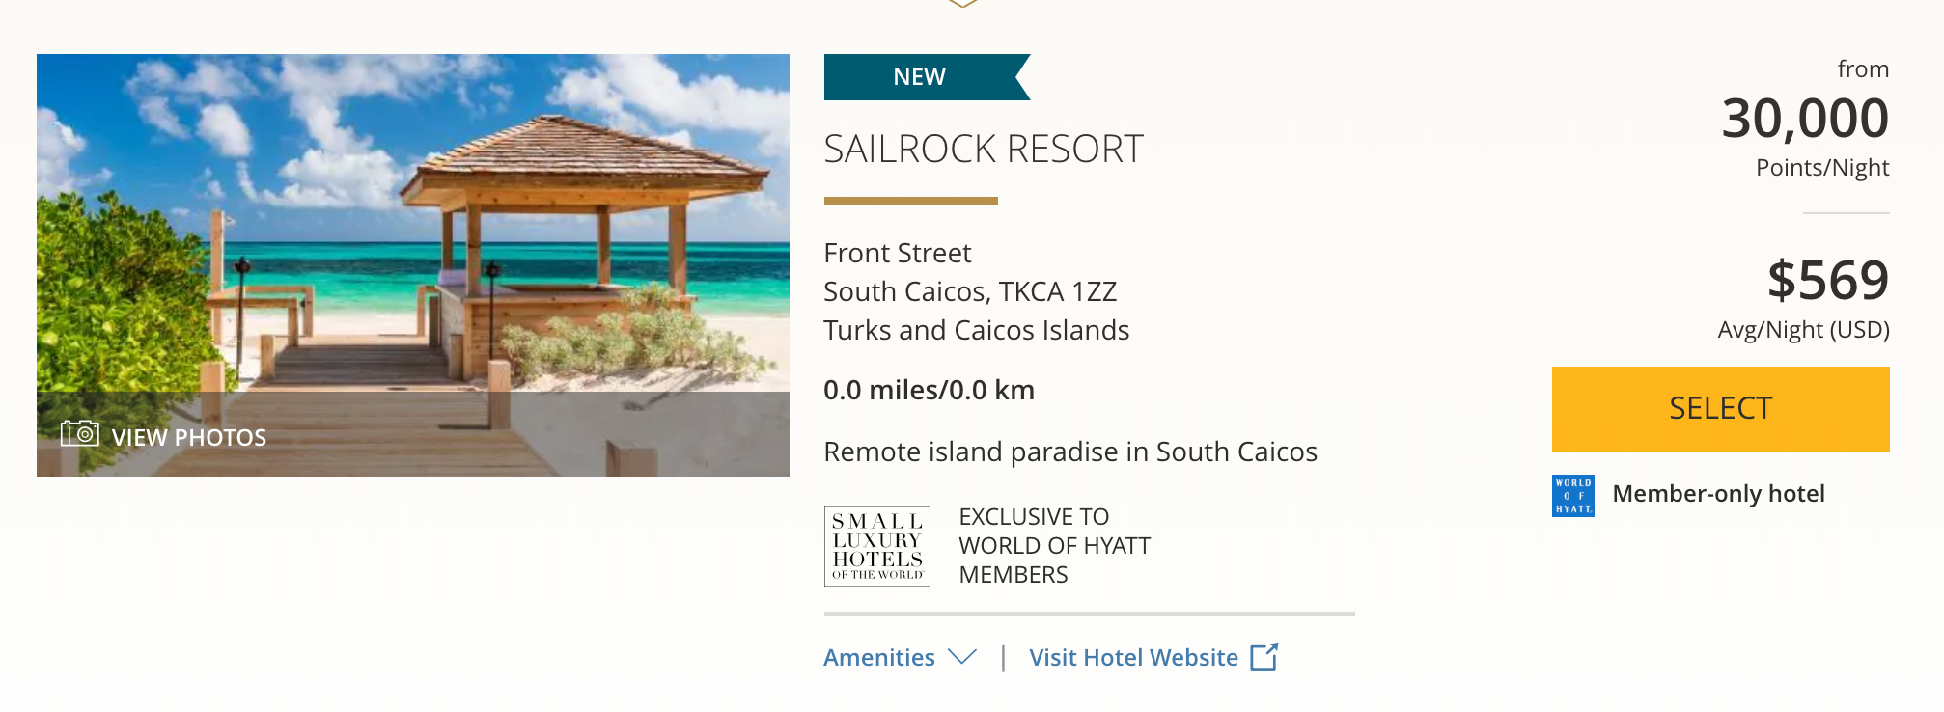
Task: Click the external link icon
Action: pyautogui.click(x=1264, y=657)
